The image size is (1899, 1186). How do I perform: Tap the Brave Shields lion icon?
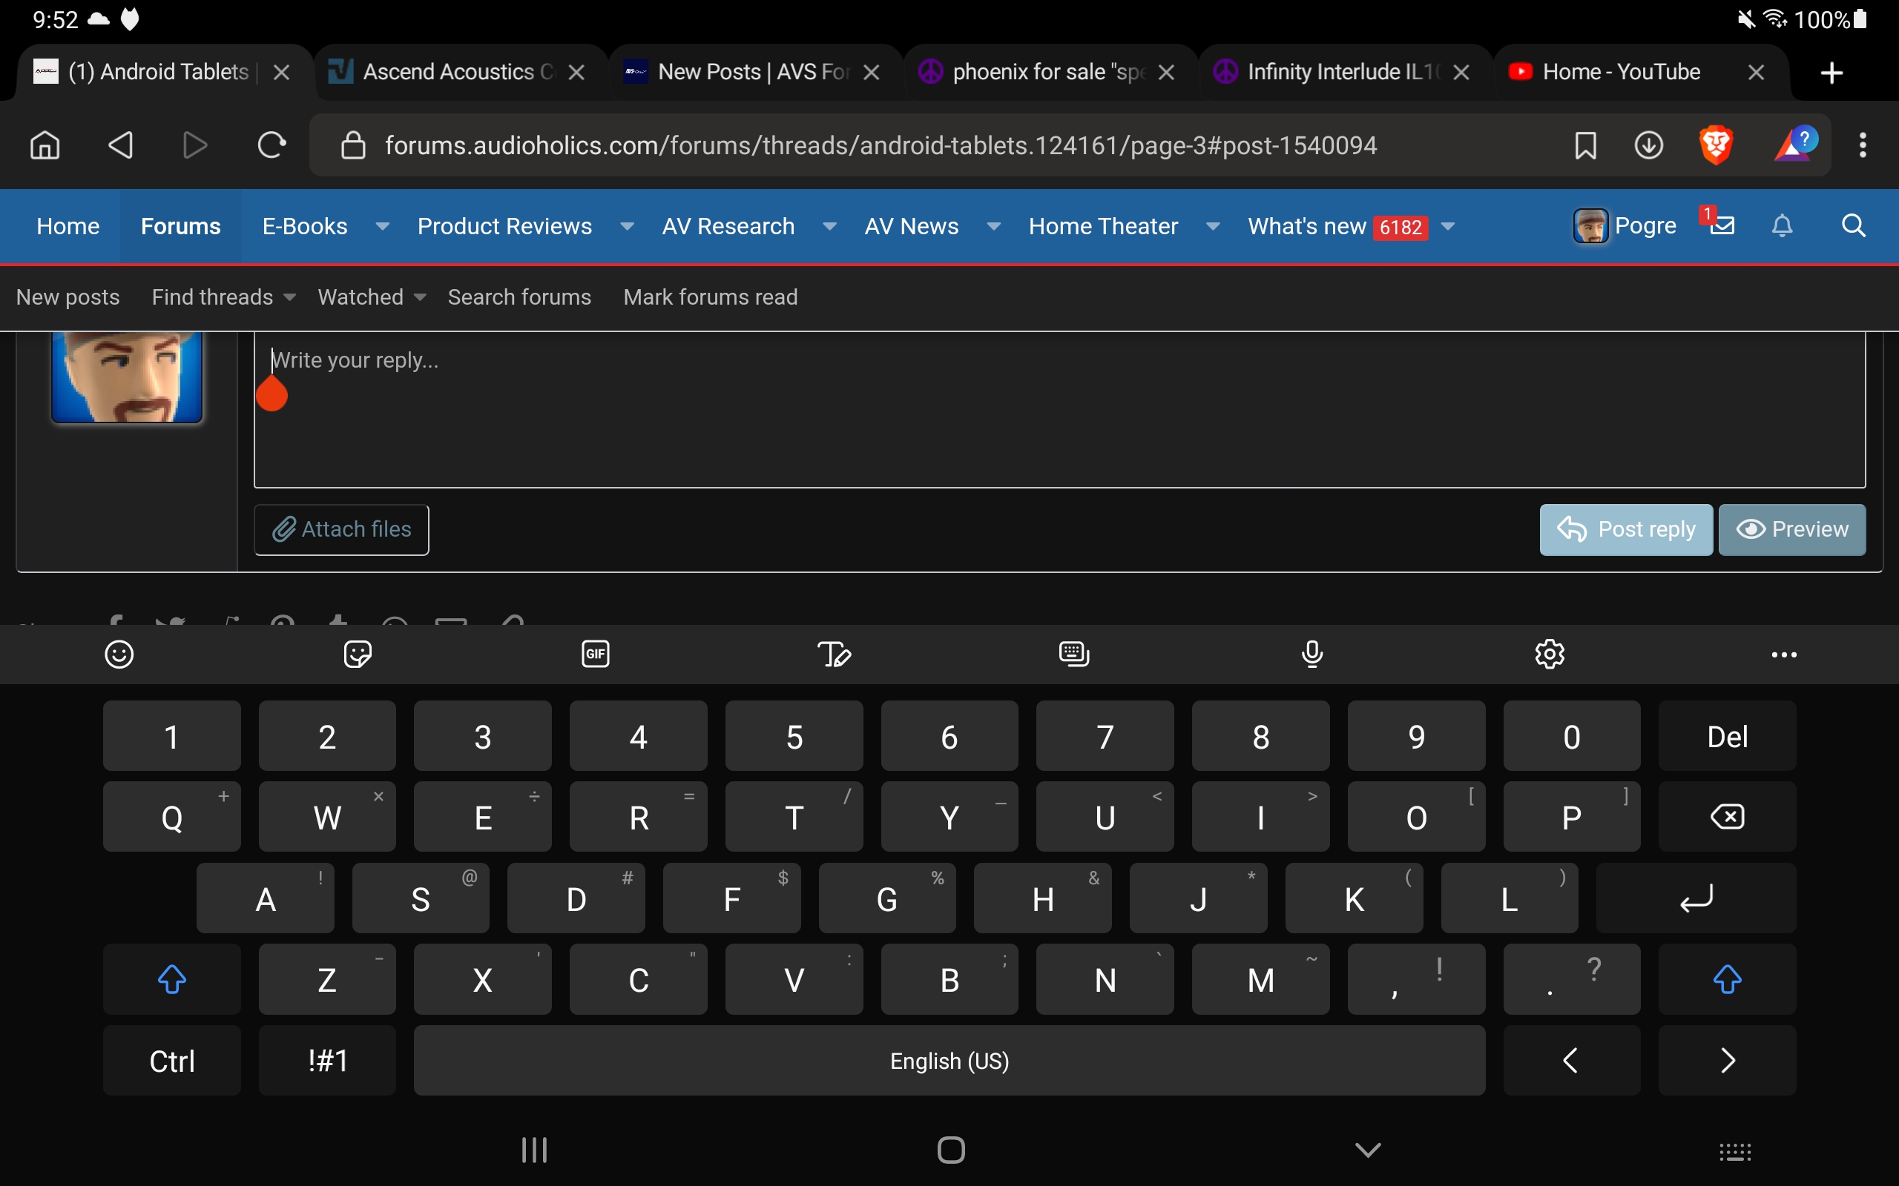tap(1715, 145)
